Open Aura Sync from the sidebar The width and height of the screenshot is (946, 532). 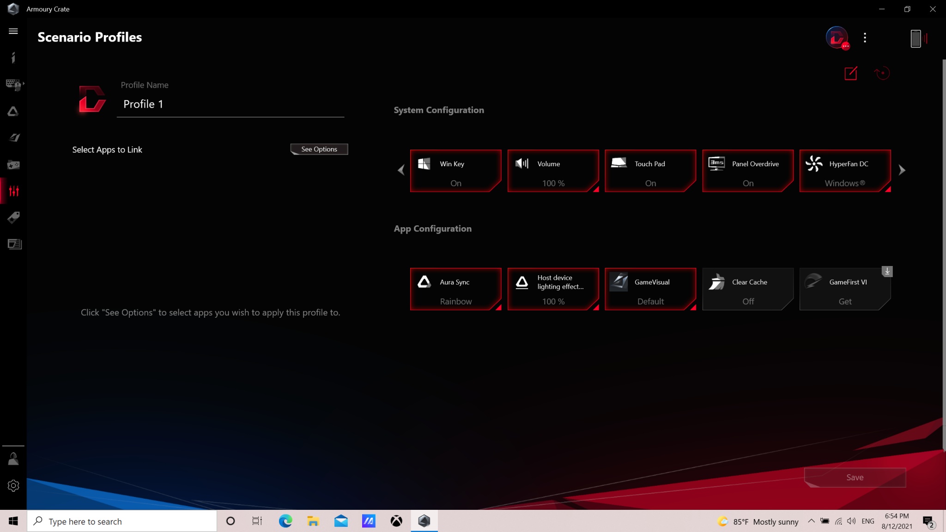point(13,111)
